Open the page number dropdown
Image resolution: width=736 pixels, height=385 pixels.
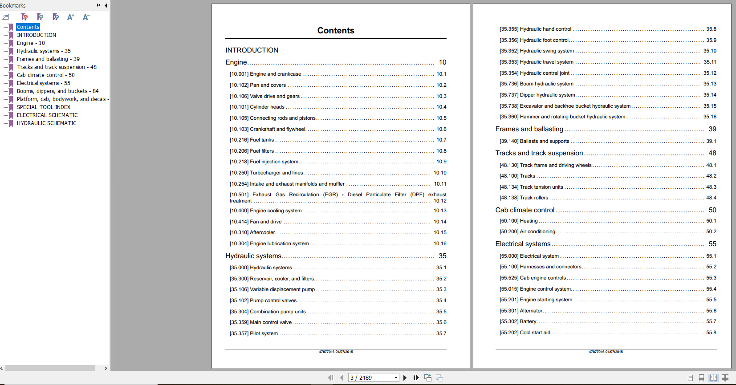[396, 377]
